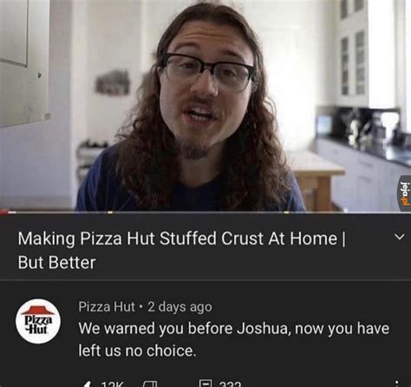Open the Pizza Hut commenter name link
Screen dimensions: 411x387
tap(107, 306)
